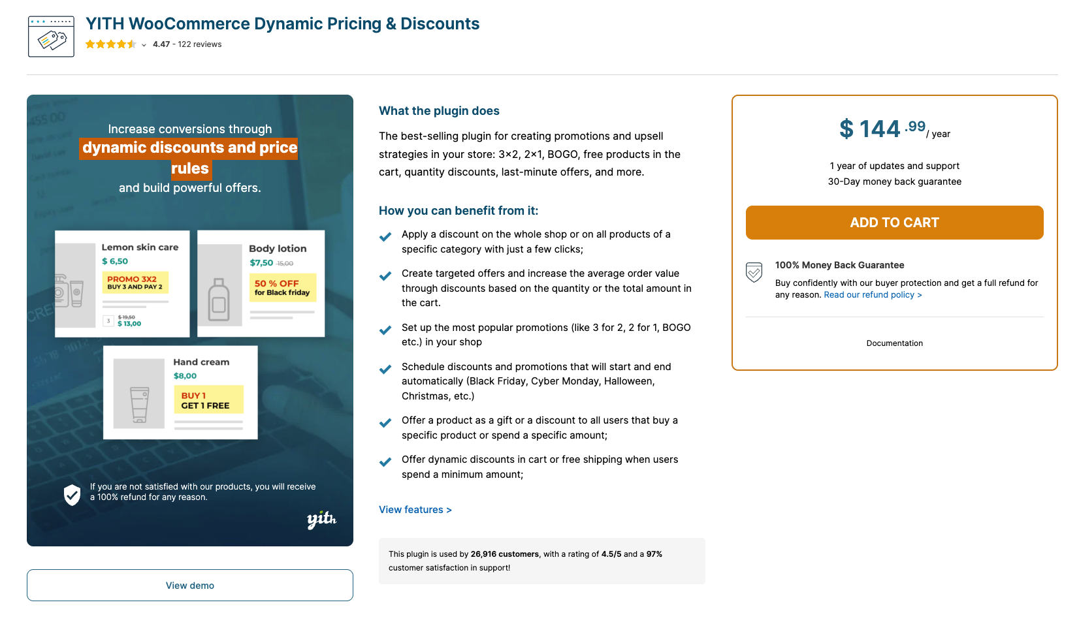This screenshot has height=626, width=1079.
Task: Expand the star rating breakdown chevron
Action: click(143, 45)
